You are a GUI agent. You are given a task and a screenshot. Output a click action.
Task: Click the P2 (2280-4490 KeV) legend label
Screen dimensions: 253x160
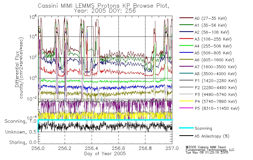(216, 87)
